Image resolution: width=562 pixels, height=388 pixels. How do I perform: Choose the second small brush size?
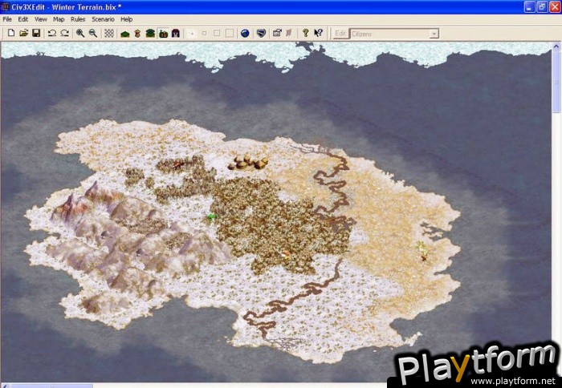[204, 34]
